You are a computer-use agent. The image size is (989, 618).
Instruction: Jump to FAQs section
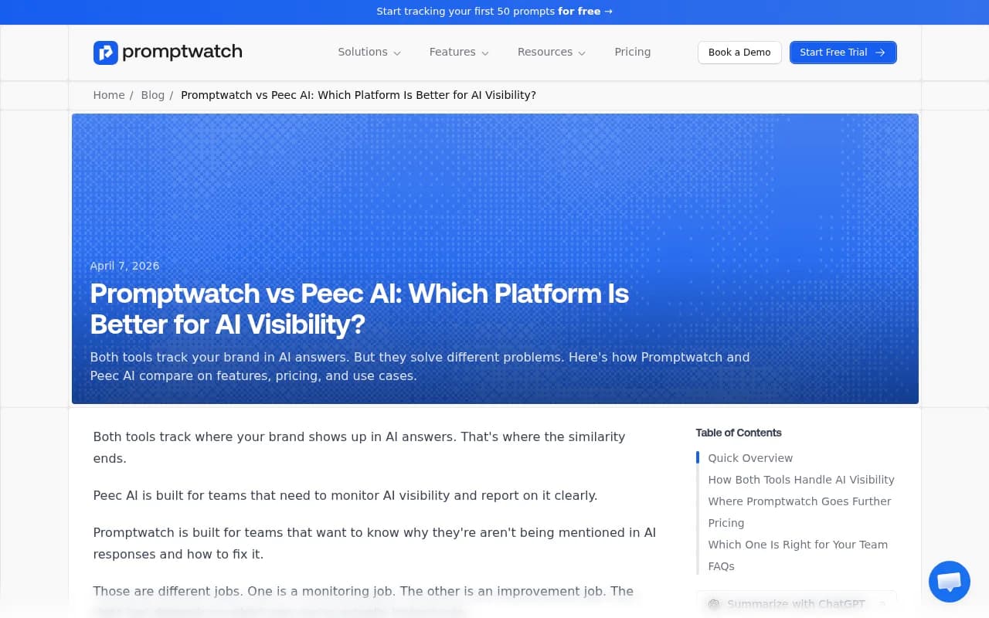pos(721,566)
